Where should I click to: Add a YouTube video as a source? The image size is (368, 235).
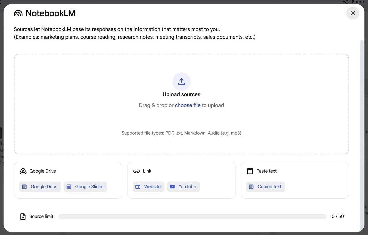pos(183,187)
